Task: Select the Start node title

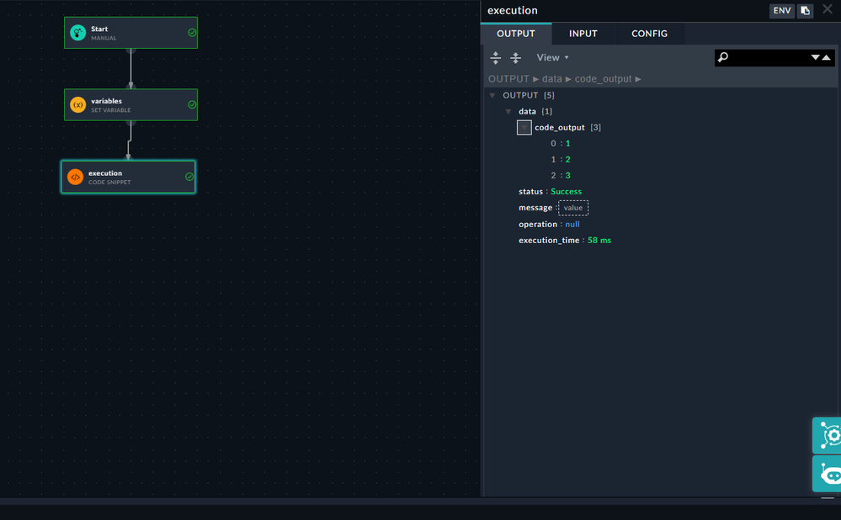Action: point(99,29)
